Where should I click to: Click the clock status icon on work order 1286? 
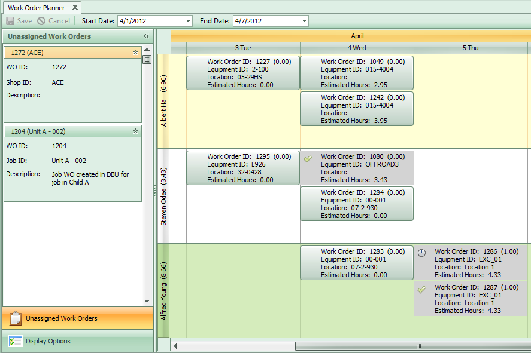423,253
